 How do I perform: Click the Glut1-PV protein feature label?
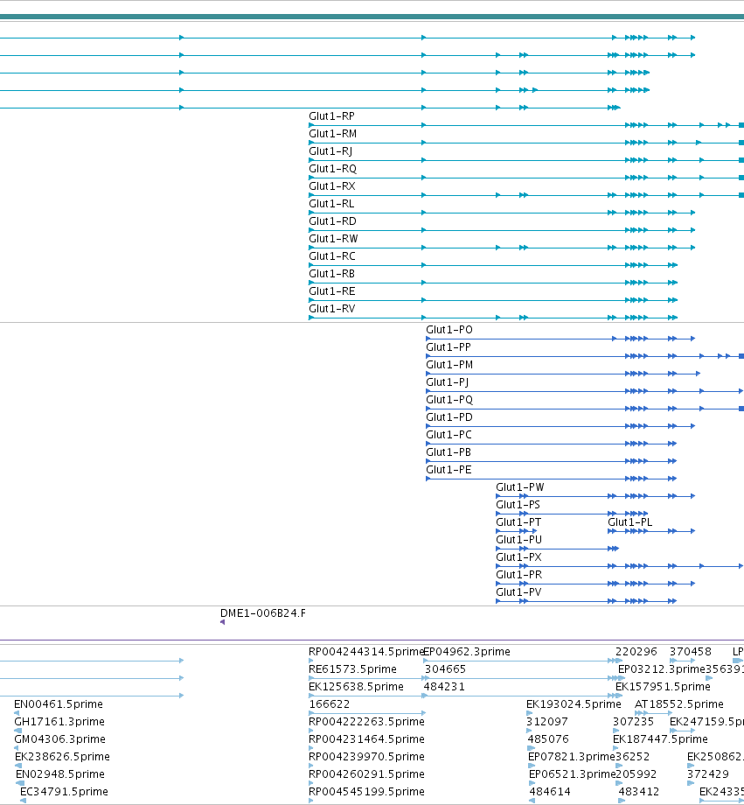[x=518, y=592]
